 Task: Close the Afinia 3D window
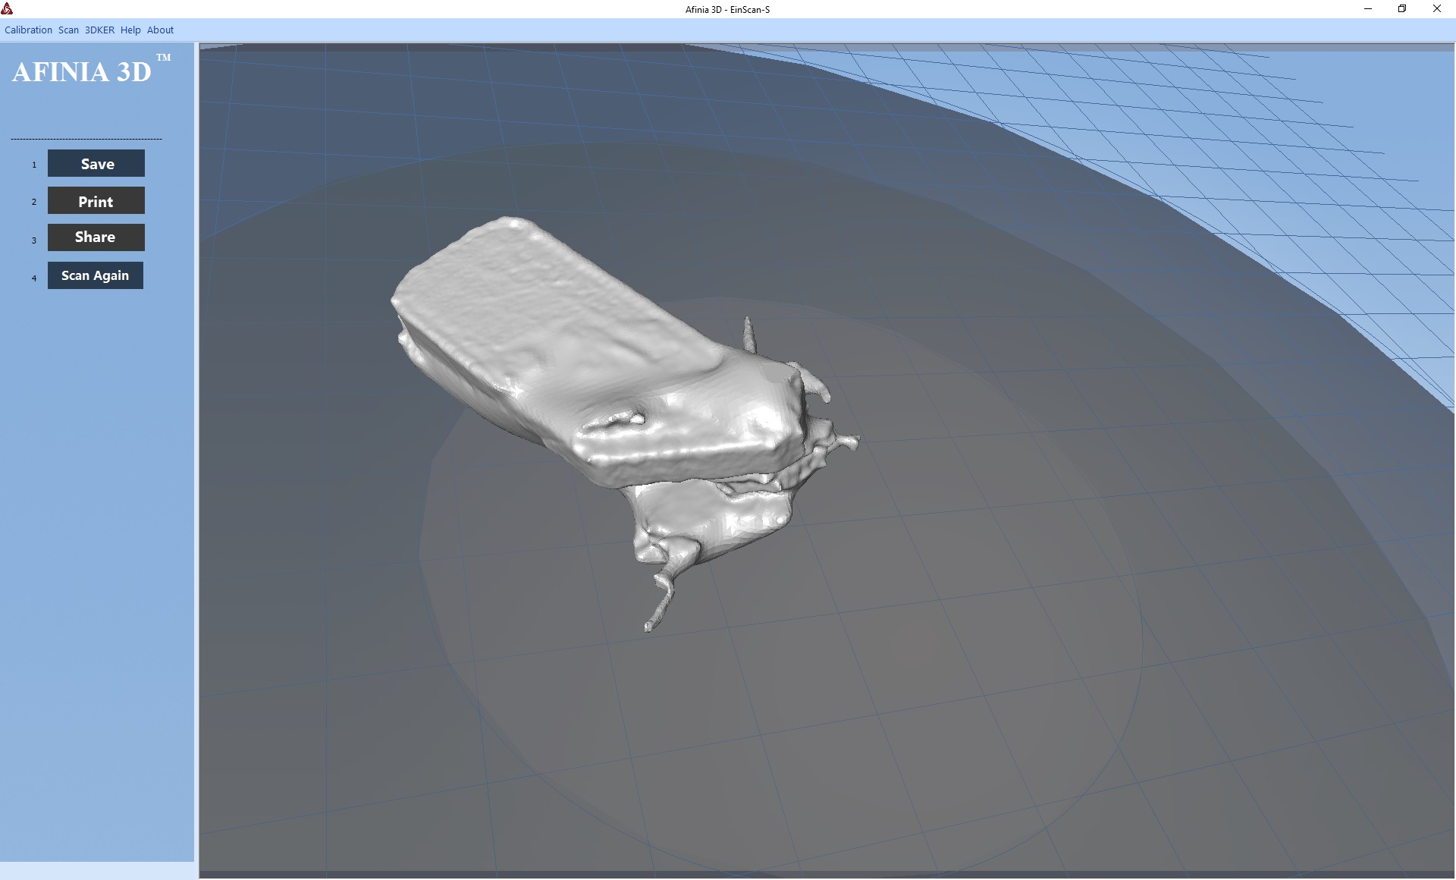point(1436,9)
